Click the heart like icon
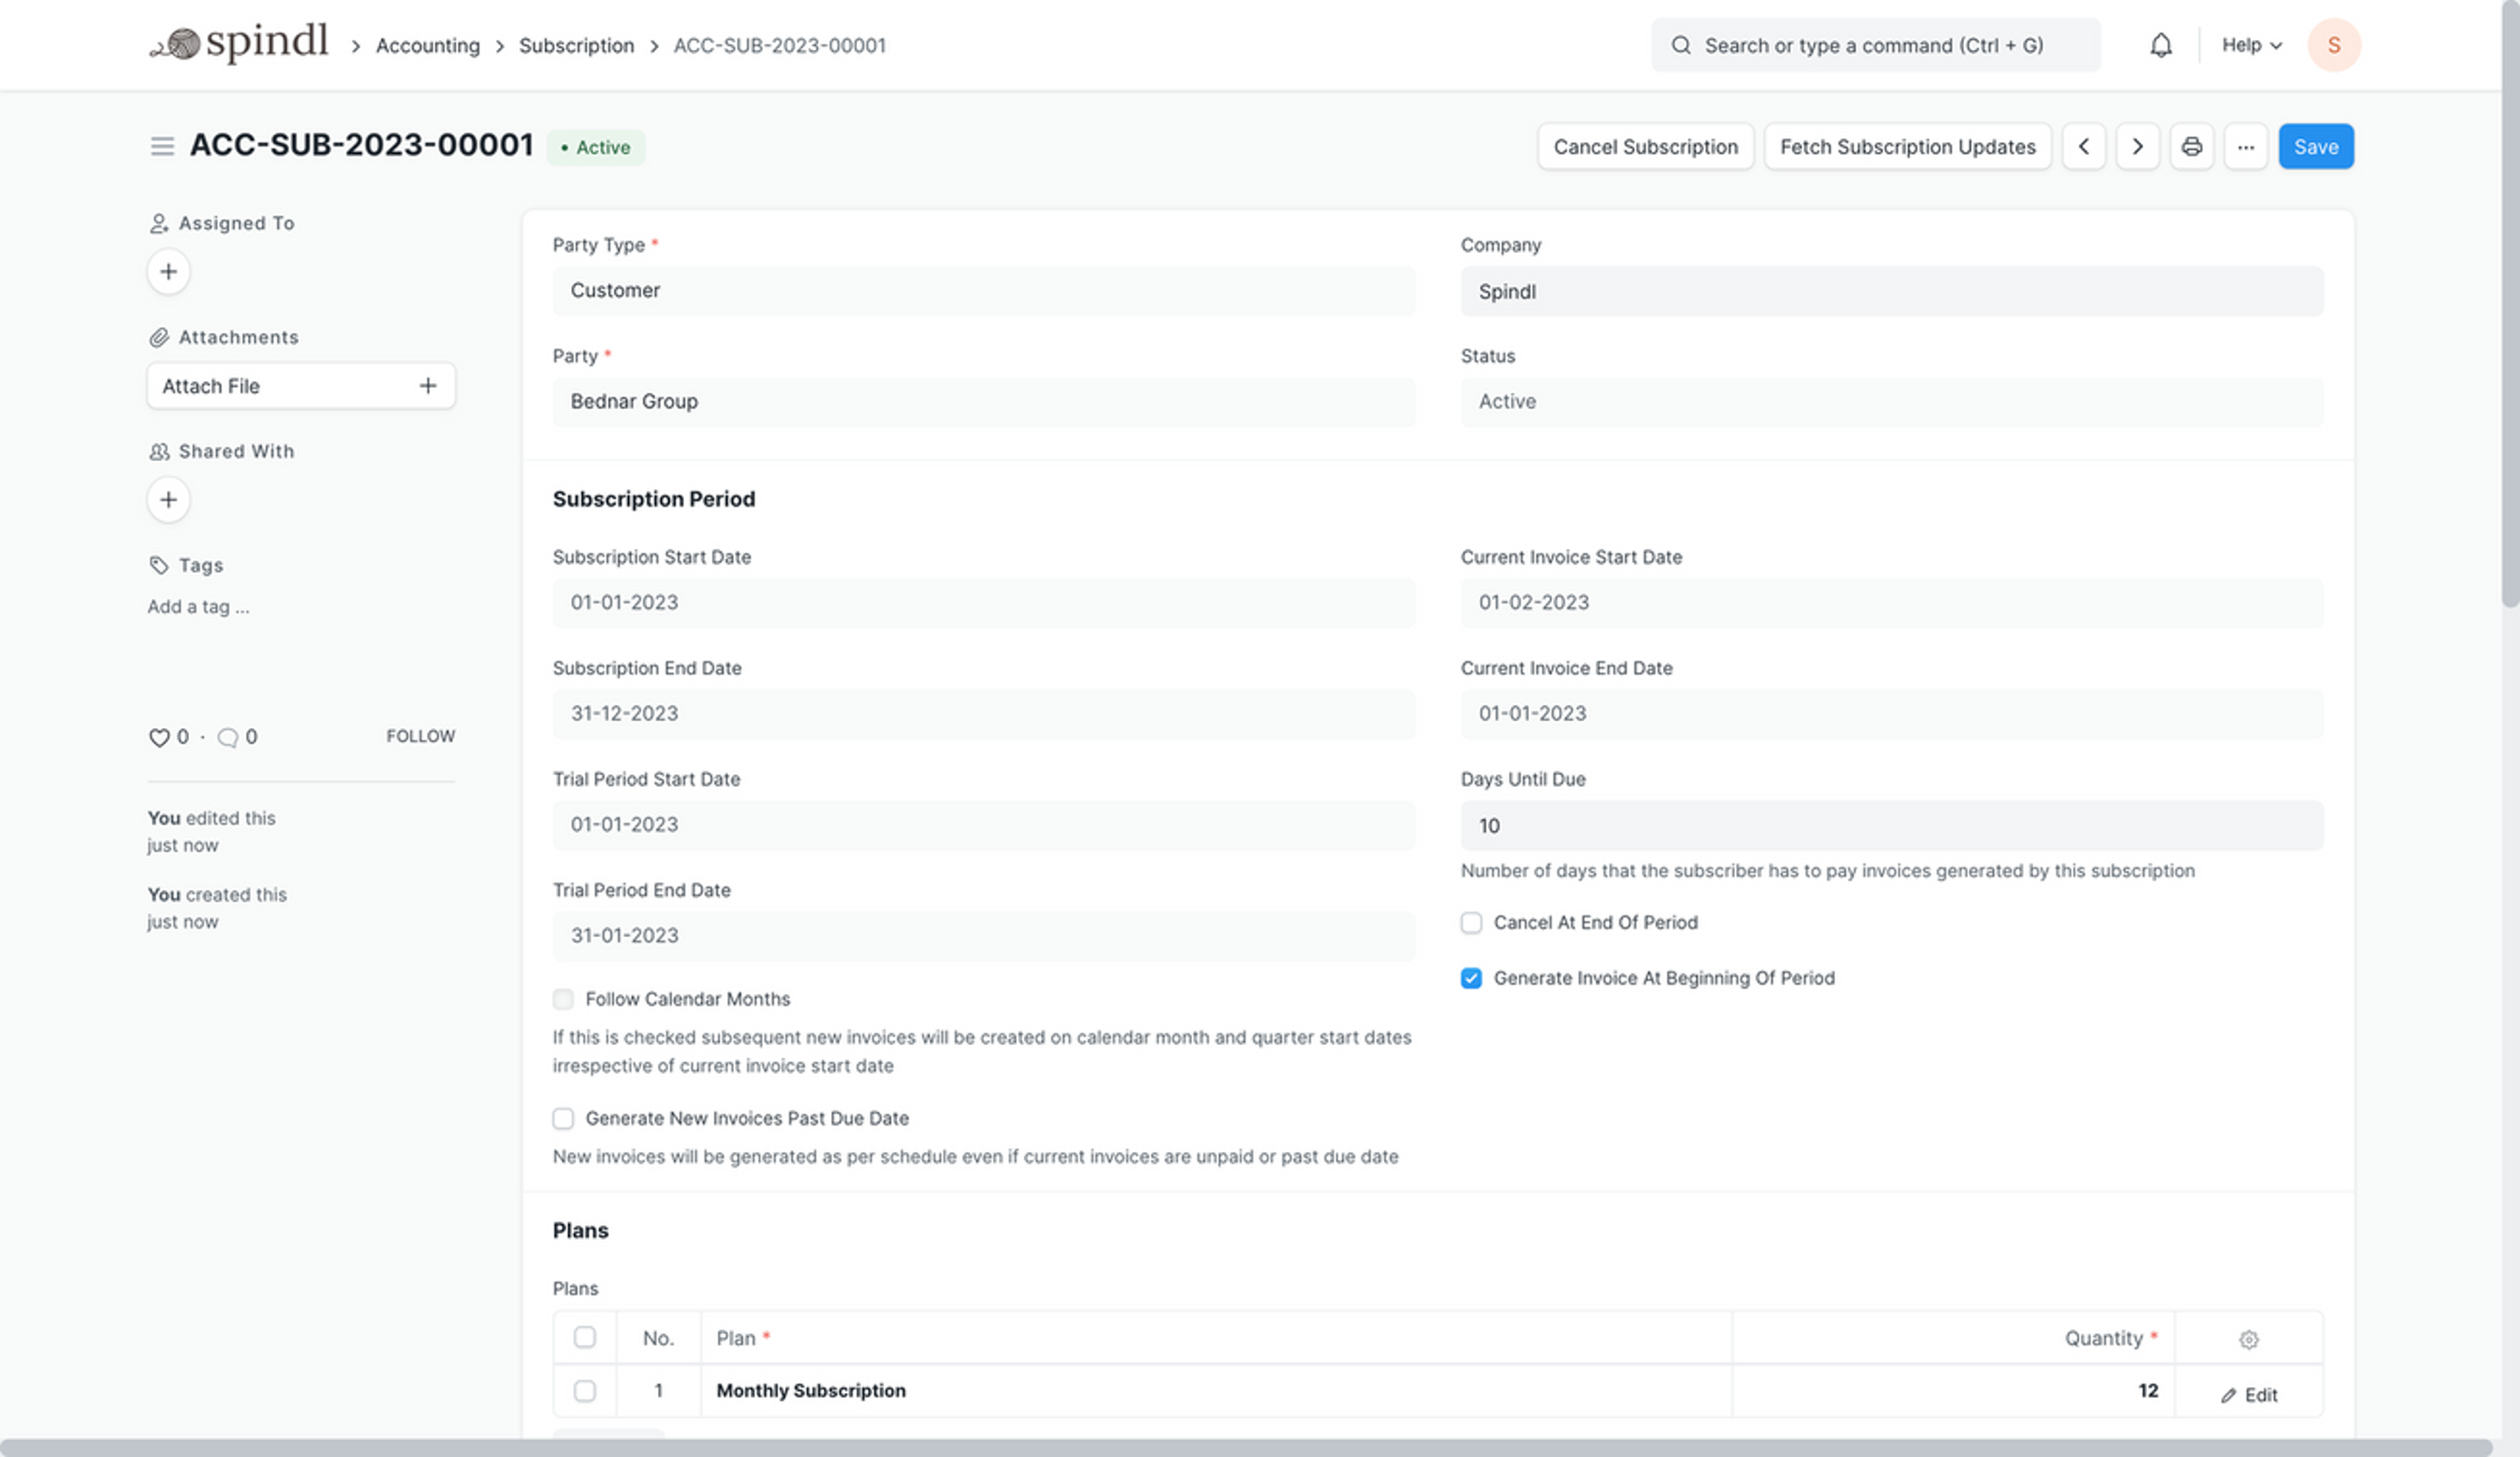Viewport: 2520px width, 1457px height. tap(158, 738)
